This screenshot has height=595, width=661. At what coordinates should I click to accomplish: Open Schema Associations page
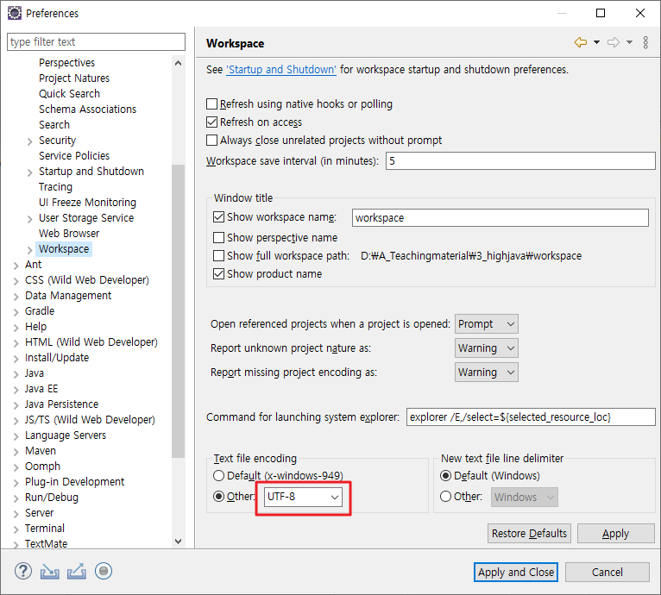point(88,110)
